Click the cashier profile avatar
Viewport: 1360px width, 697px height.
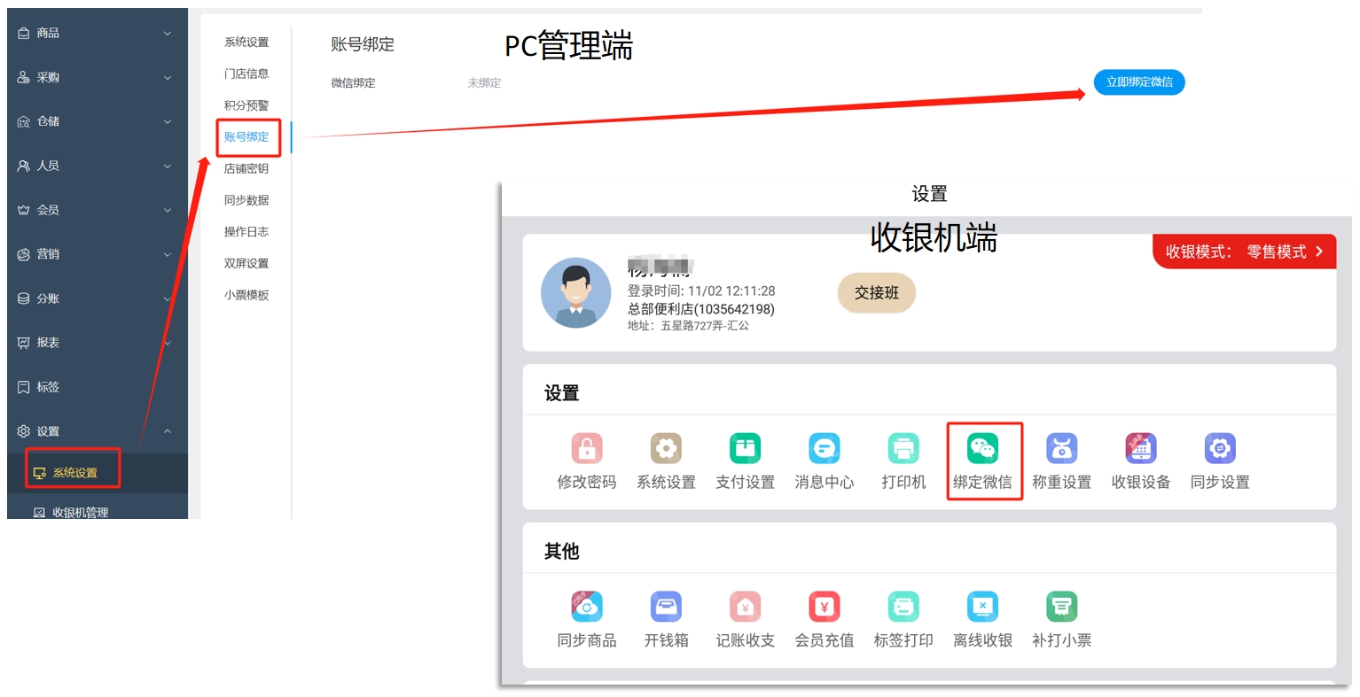click(x=575, y=293)
